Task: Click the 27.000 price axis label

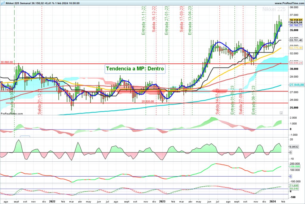Action: coord(294,92)
